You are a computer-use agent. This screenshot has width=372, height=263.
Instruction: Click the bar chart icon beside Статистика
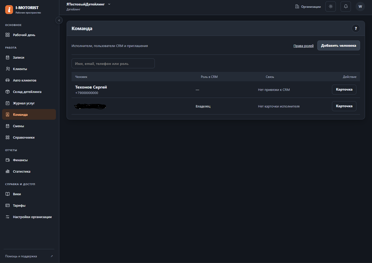click(x=8, y=171)
